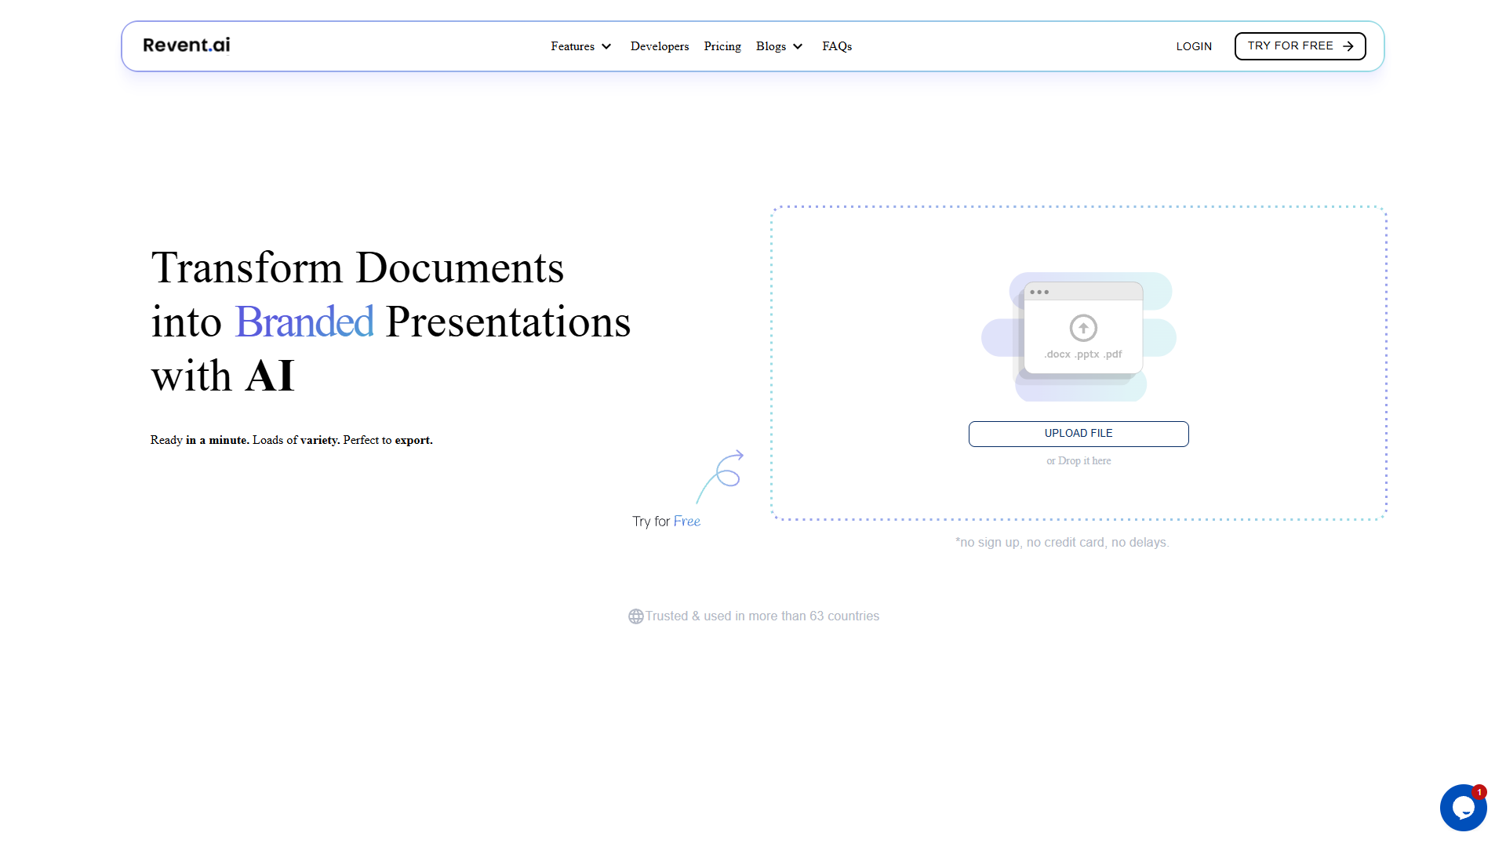The height and width of the screenshot is (847, 1506).
Task: Open the Blogs menu
Action: click(x=780, y=46)
